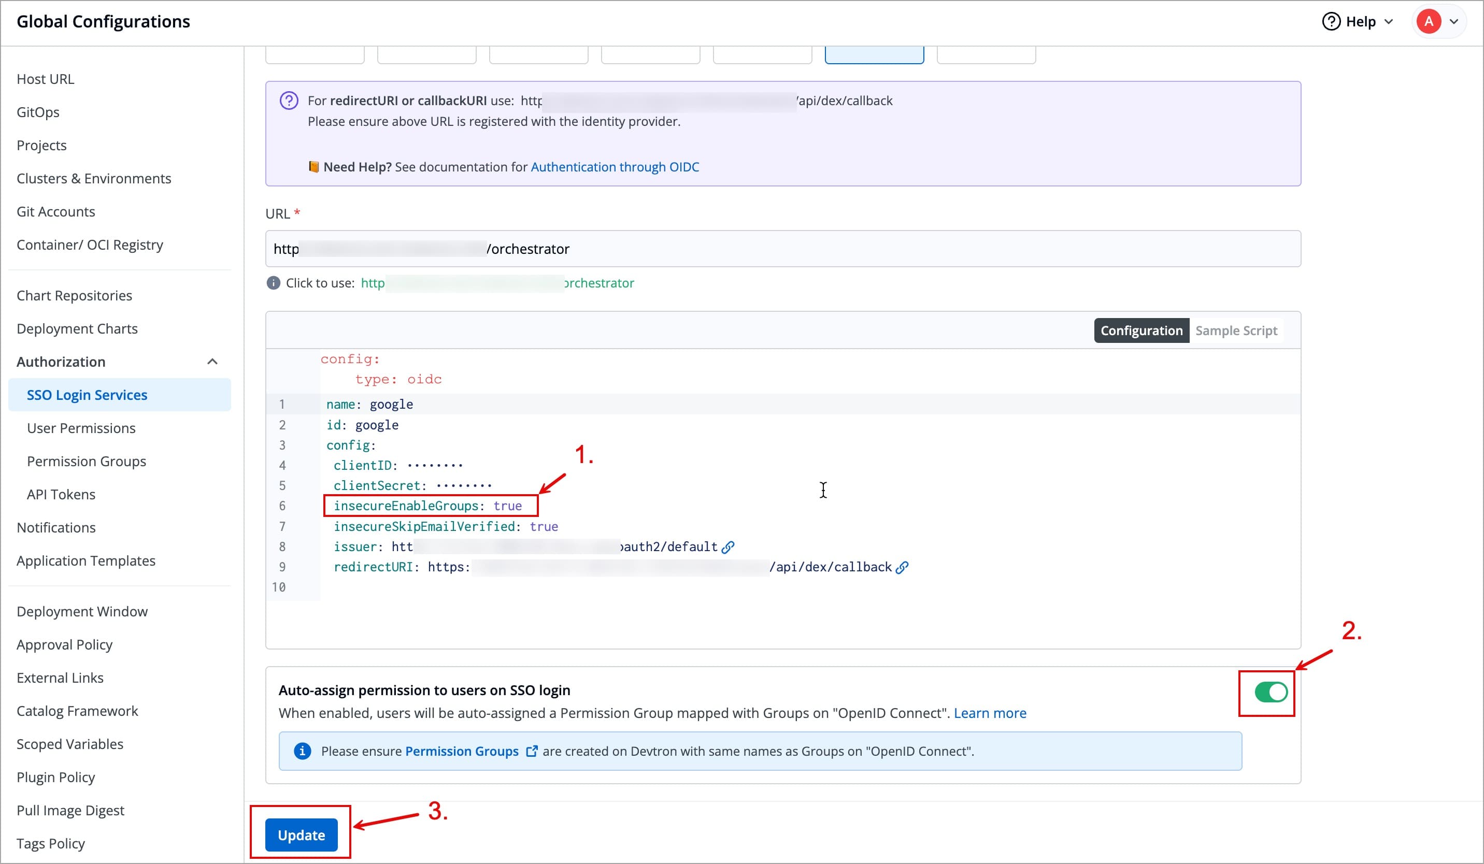The width and height of the screenshot is (1484, 864).
Task: Collapse the Authorization section
Action: point(212,362)
